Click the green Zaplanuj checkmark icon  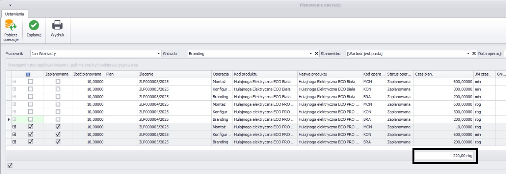click(34, 25)
